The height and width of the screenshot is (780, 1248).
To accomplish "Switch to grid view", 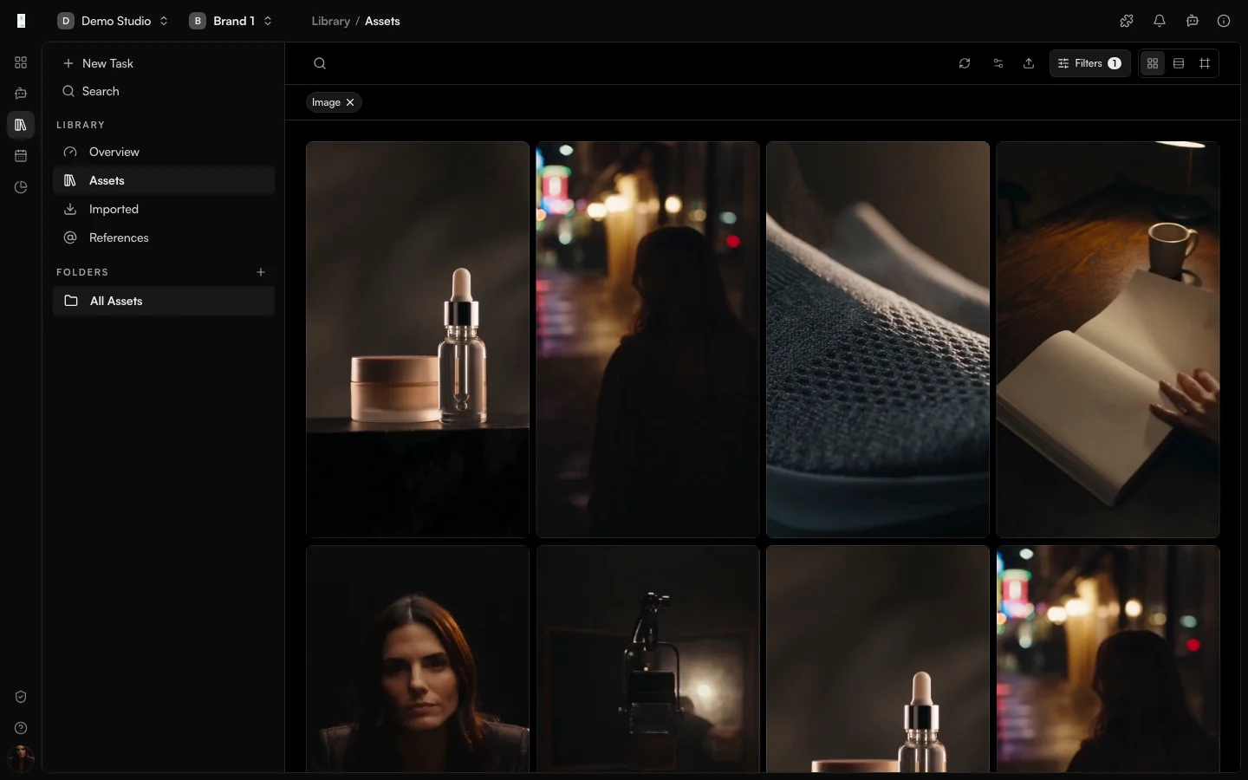I will (1153, 63).
